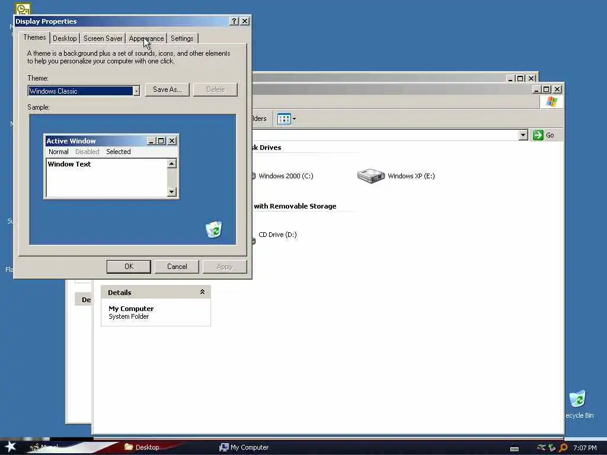Click the Normal sample menu item
Image resolution: width=607 pixels, height=455 pixels.
59,152
